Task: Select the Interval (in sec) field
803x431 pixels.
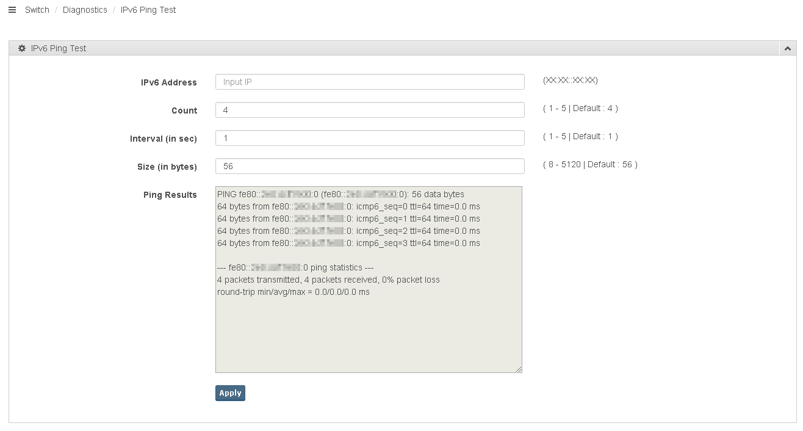Action: tap(370, 138)
